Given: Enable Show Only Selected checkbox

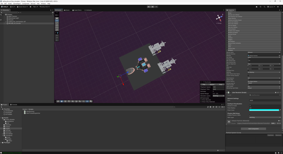Looking at the screenshot, I should pos(201,102).
